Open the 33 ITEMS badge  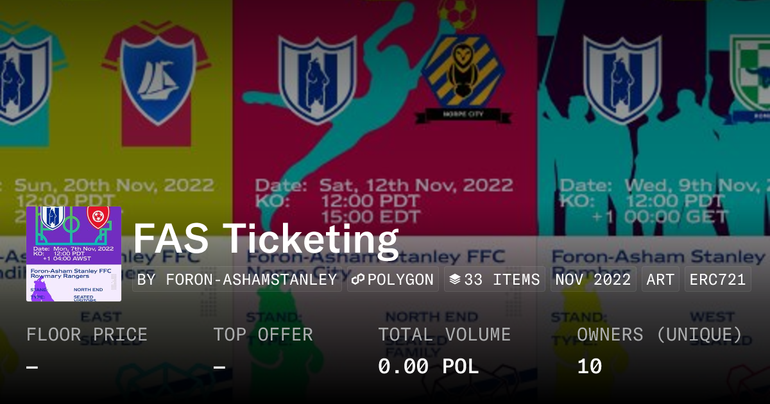tap(494, 279)
